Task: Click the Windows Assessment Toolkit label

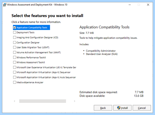Action: pyautogui.click(x=31, y=62)
